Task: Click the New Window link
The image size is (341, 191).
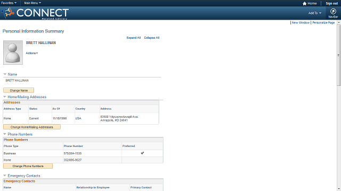Action: point(301,22)
